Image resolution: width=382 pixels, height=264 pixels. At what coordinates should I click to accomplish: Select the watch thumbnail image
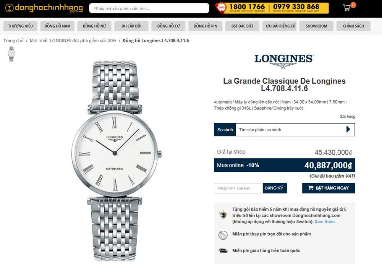click(x=11, y=54)
